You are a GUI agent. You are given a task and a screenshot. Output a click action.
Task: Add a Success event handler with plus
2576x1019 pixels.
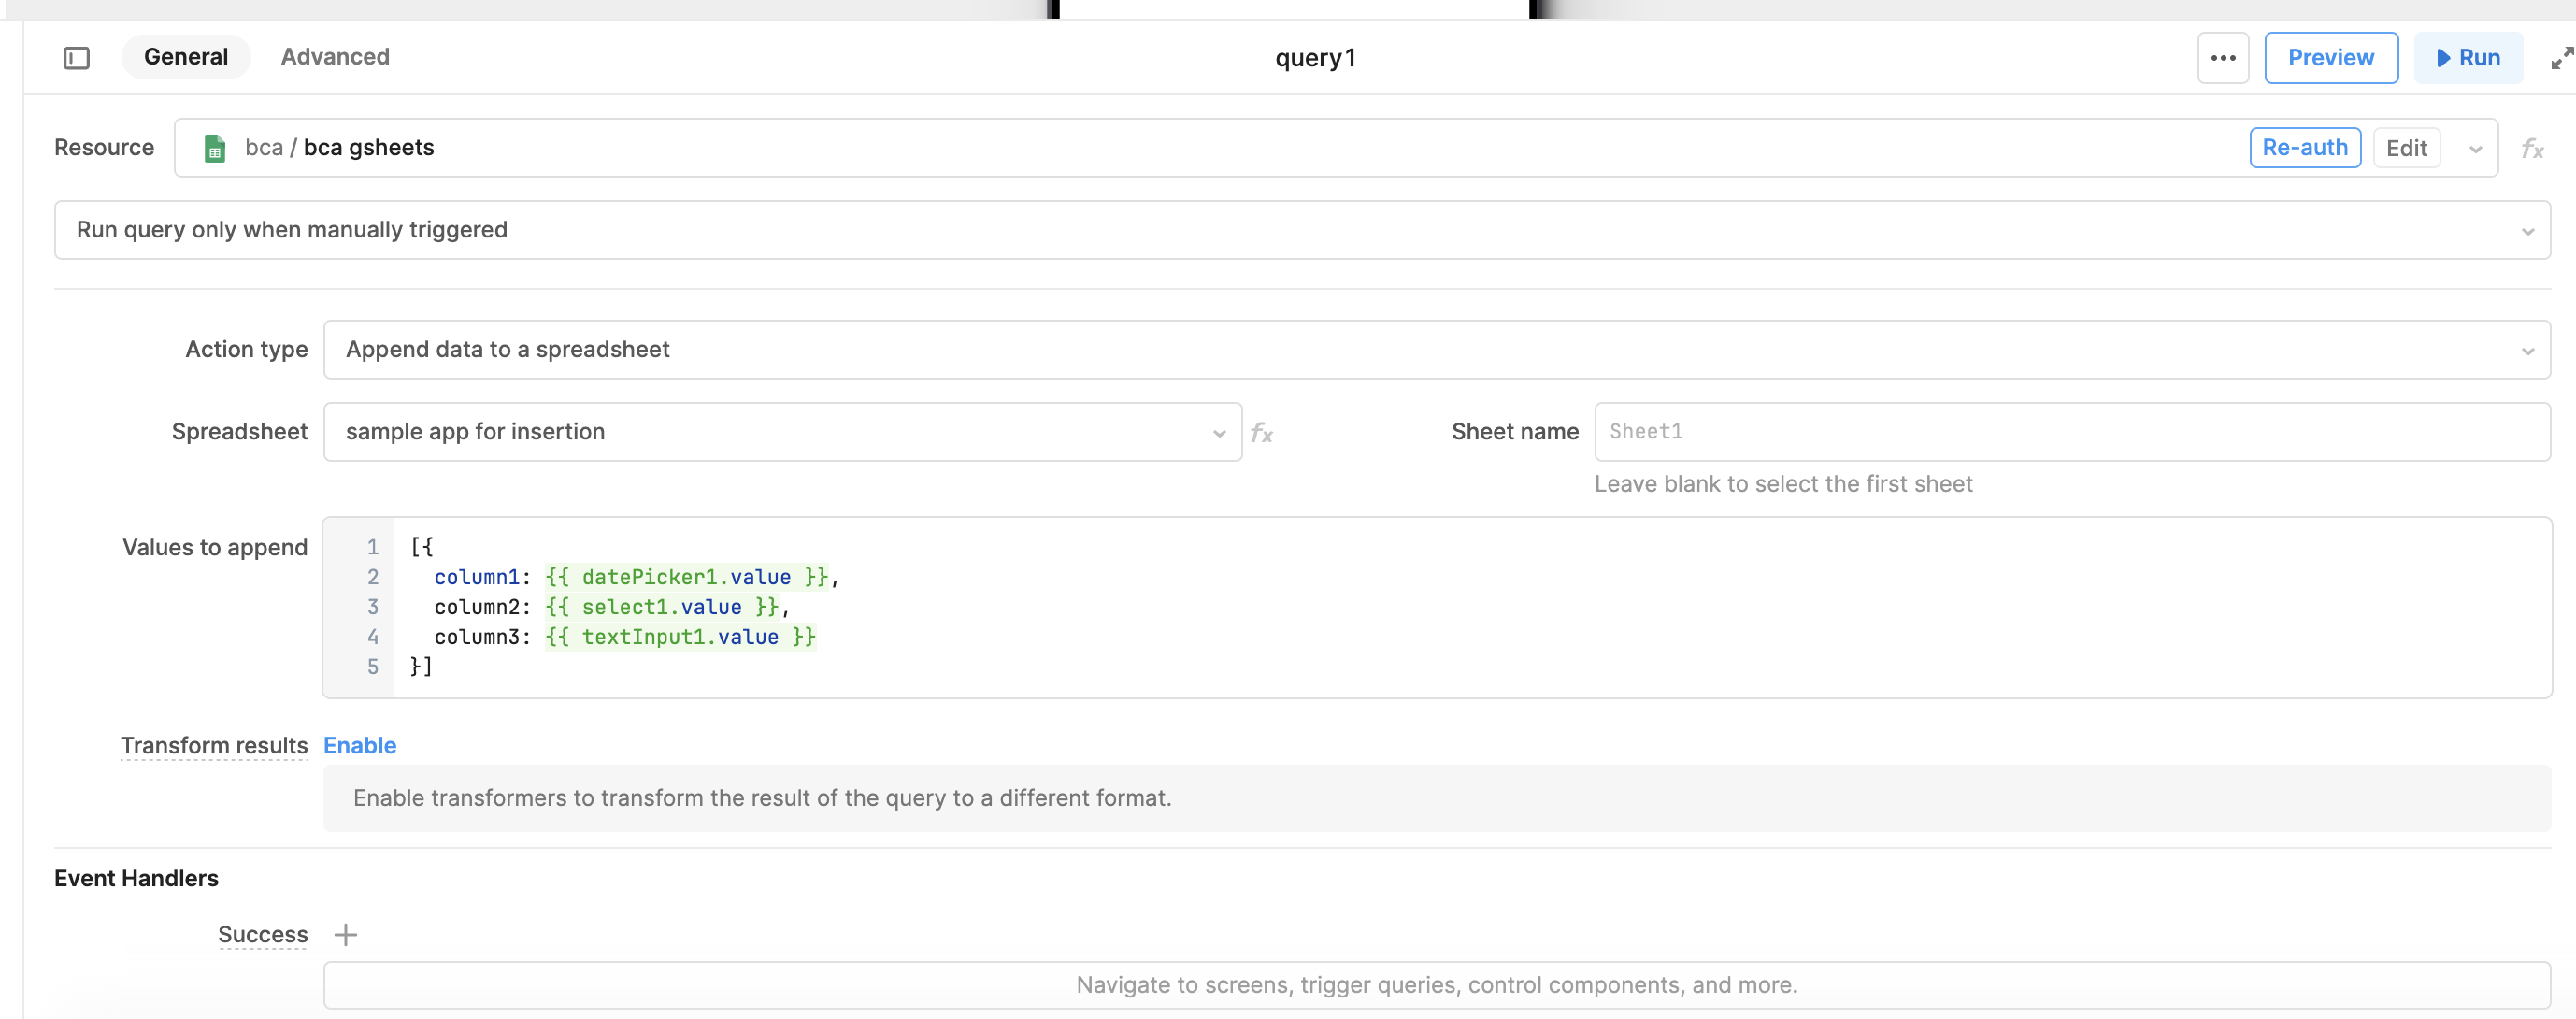click(x=345, y=934)
